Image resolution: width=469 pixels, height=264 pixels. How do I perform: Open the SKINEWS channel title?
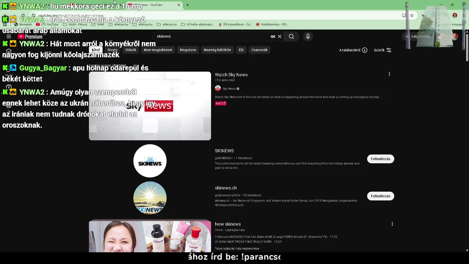coord(224,151)
